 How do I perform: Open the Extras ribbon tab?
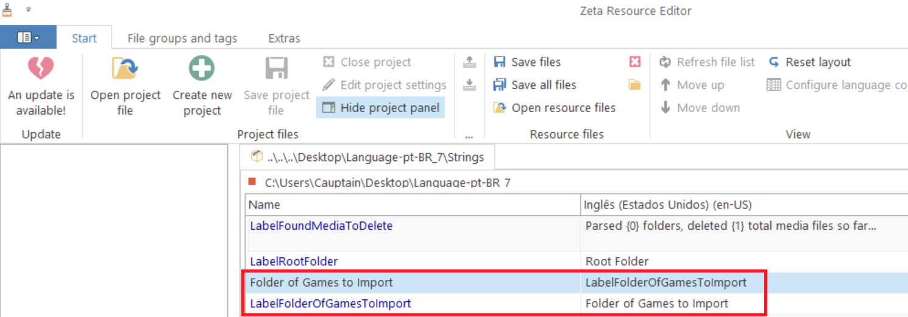[x=284, y=38]
